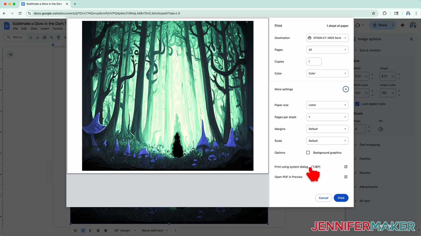Click the Copies input field
This screenshot has width=421, height=236.
314,62
